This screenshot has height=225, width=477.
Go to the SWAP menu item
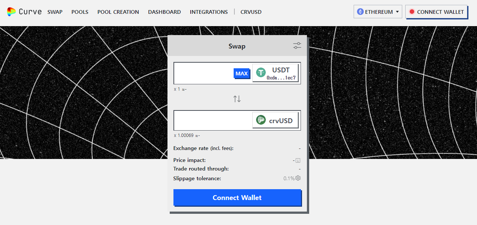[x=55, y=12]
